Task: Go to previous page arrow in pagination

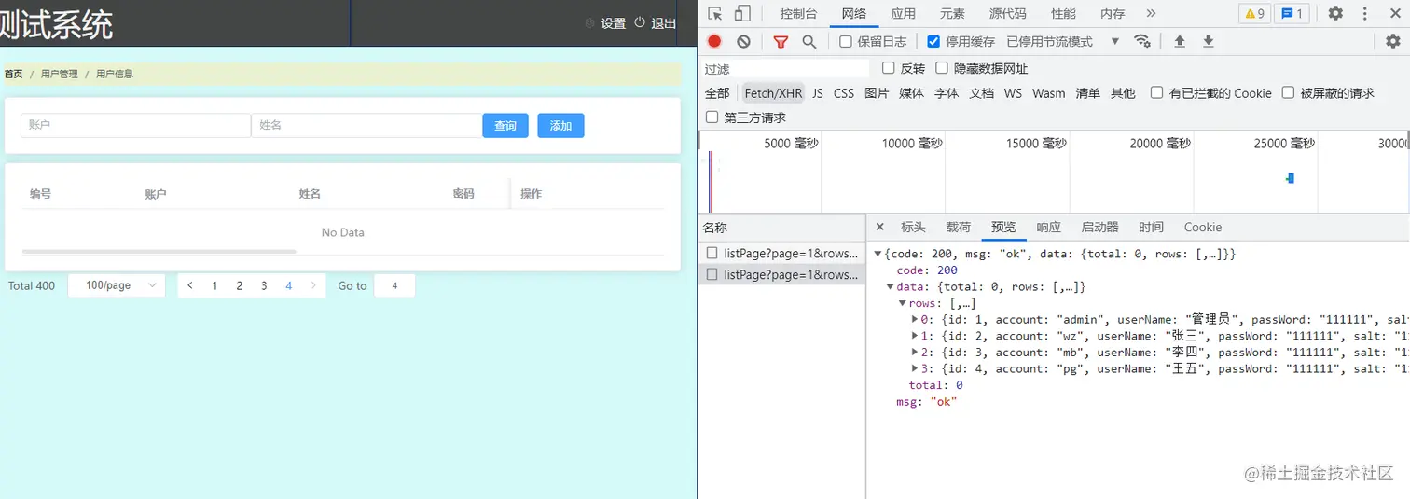Action: tap(190, 285)
